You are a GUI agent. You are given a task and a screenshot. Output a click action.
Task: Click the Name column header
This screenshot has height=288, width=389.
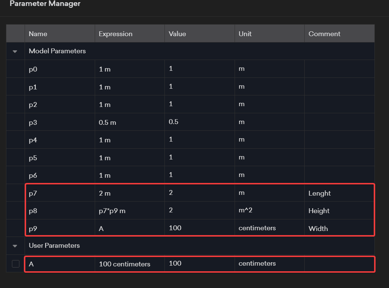click(x=38, y=34)
